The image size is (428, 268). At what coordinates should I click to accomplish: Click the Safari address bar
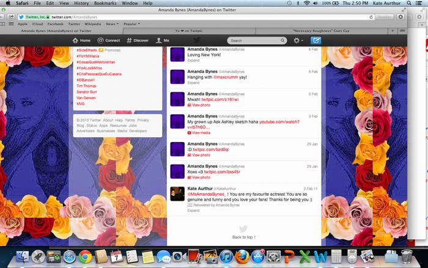(196, 17)
